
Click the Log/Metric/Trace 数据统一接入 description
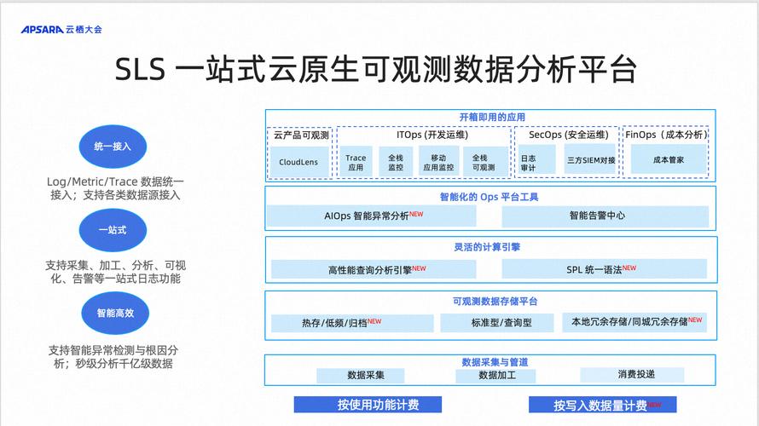(115, 188)
